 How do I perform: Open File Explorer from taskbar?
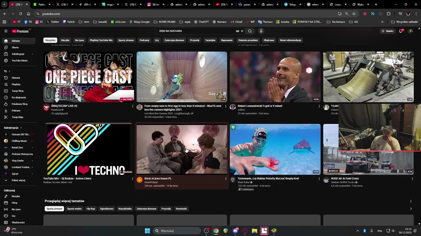pyautogui.click(x=255, y=231)
